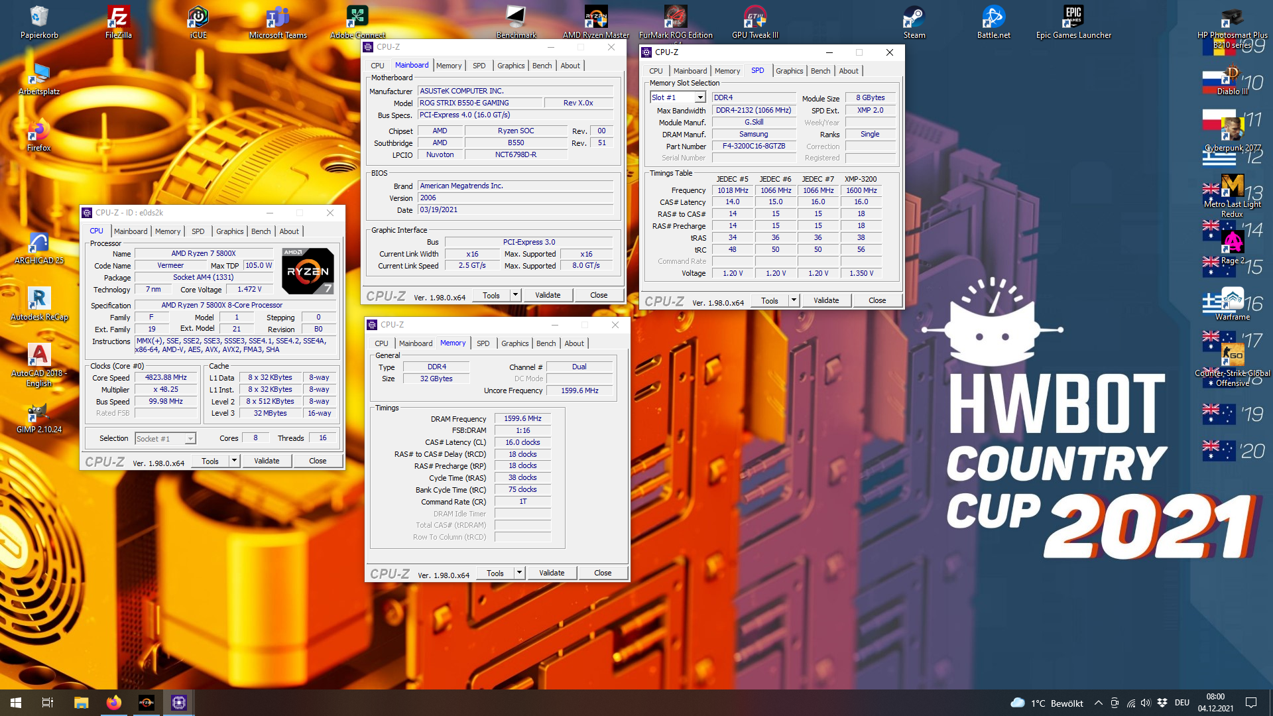
Task: Expand Tools arrow in SPD window
Action: pyautogui.click(x=794, y=300)
